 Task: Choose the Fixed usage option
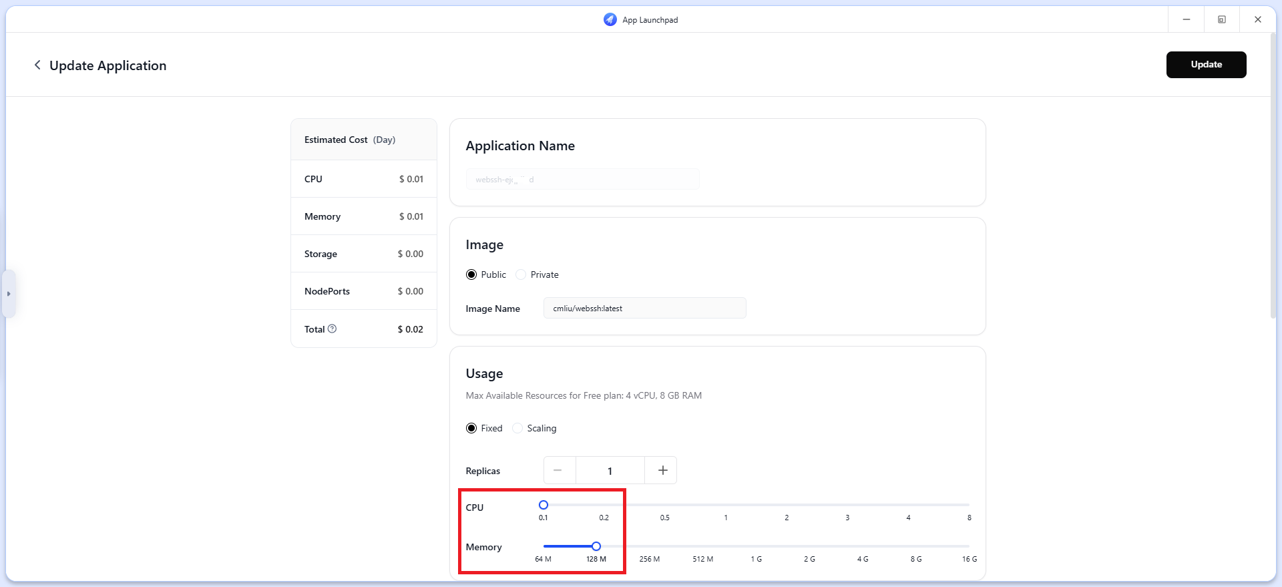[471, 428]
